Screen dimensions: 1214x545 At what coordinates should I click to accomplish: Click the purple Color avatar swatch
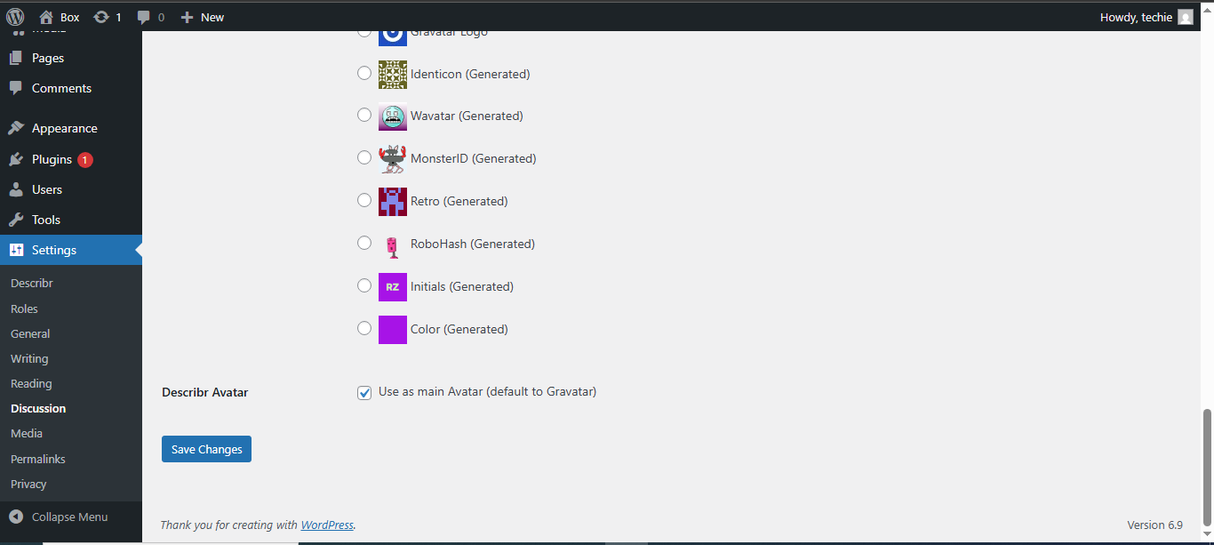(x=393, y=329)
